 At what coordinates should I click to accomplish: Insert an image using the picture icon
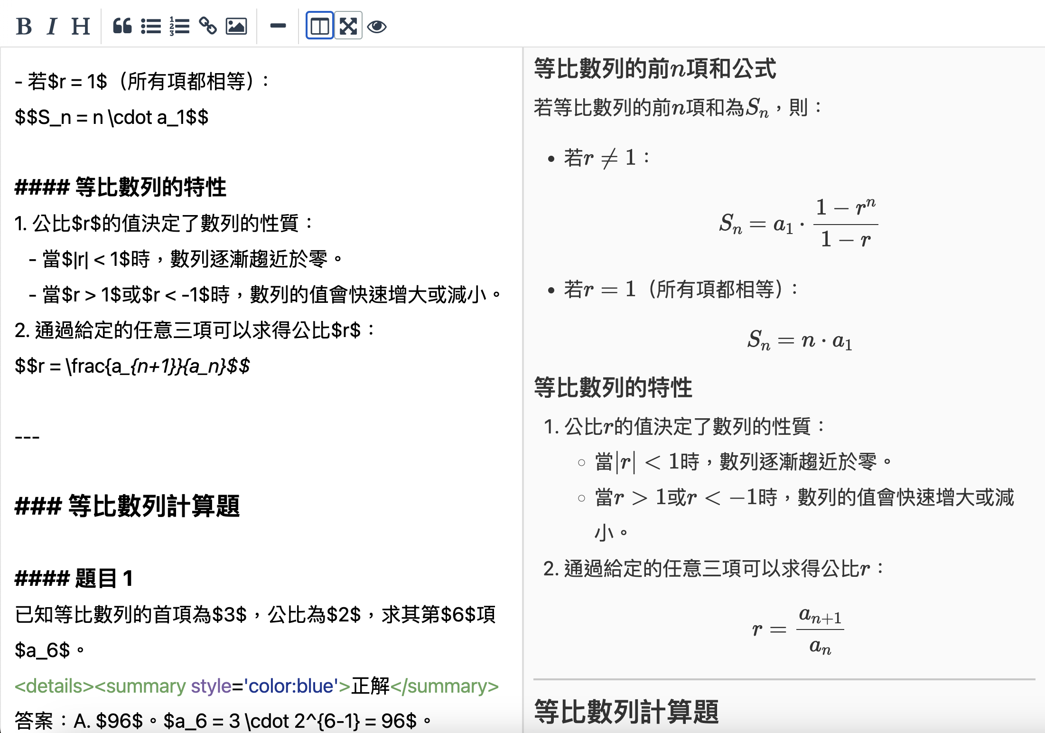(x=236, y=26)
